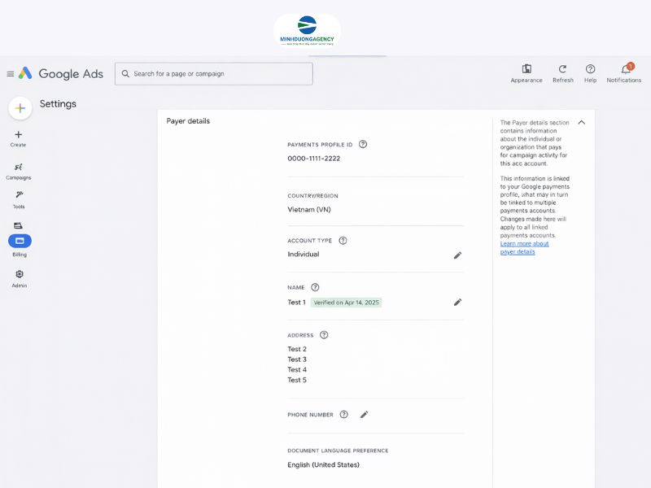Click the plus Create button
The height and width of the screenshot is (488, 651).
(x=20, y=108)
